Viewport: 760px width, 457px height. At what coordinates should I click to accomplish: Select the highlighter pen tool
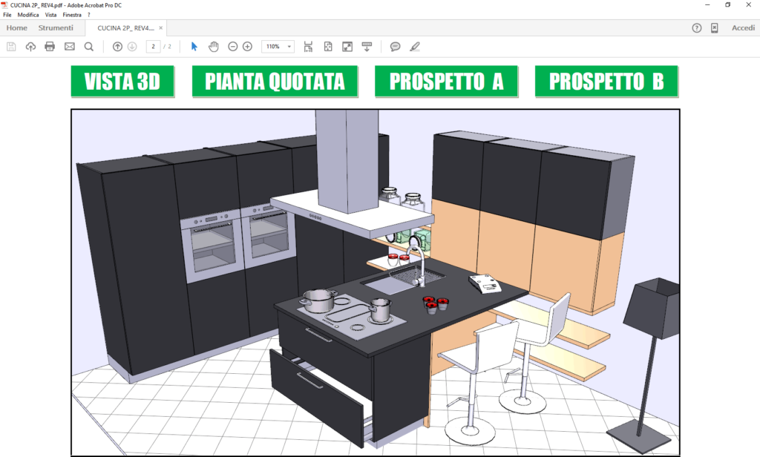414,47
